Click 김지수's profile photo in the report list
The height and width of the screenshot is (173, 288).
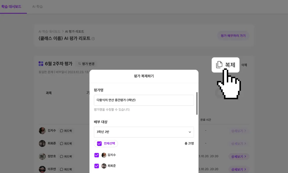(42, 131)
